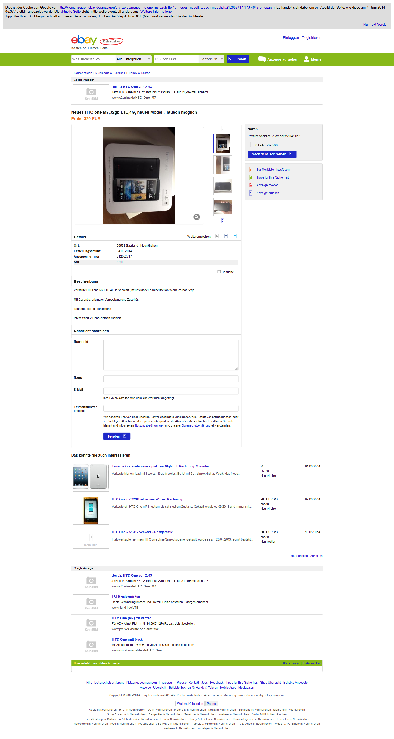Click the Tipps für Ihre Sicherheit icon
Image resolution: width=394 pixels, height=739 pixels.
(x=251, y=177)
